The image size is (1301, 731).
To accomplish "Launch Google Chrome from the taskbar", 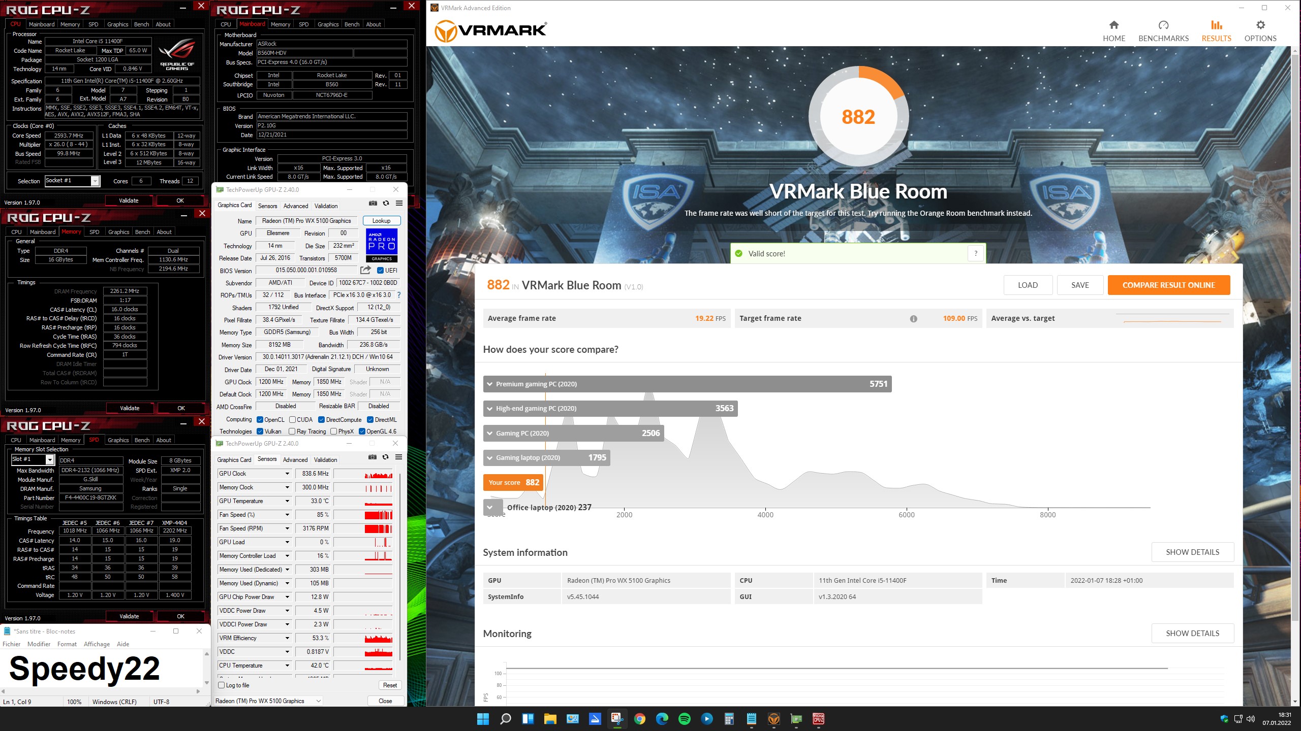I will click(x=639, y=719).
